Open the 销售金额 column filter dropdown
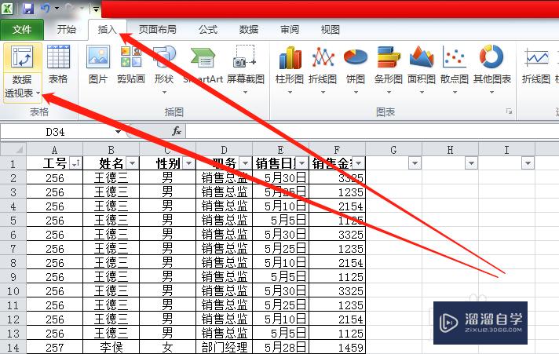The image size is (559, 354). [358, 163]
